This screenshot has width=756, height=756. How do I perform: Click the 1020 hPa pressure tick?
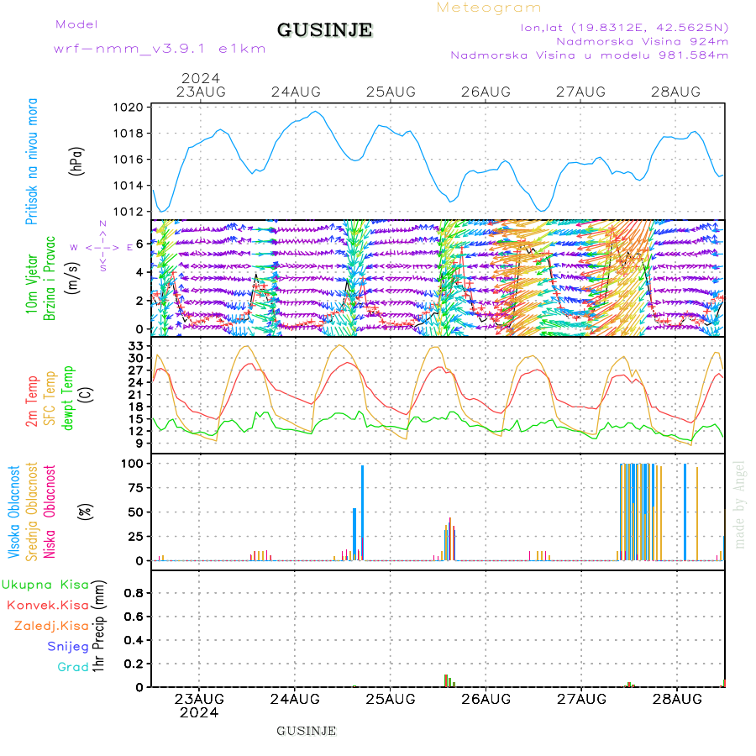pyautogui.click(x=129, y=108)
